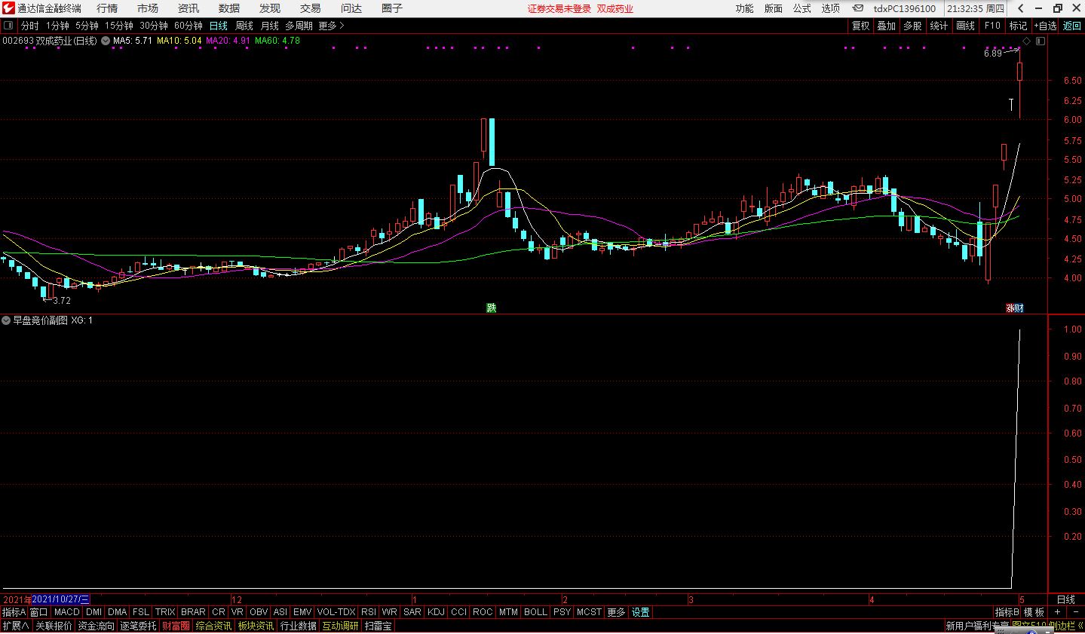
Task: Select the MACD indicator tab
Action: (66, 612)
